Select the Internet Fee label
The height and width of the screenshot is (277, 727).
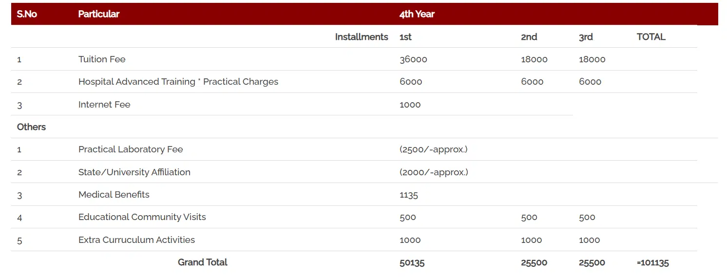(x=104, y=104)
